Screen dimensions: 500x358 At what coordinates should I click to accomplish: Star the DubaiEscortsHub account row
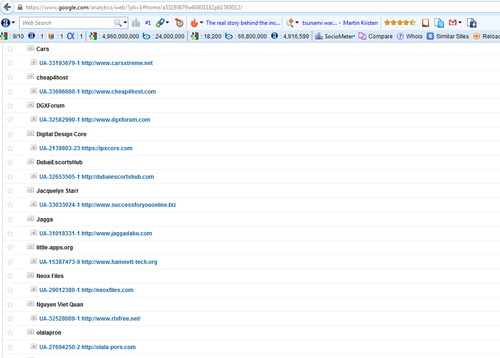tap(10, 162)
